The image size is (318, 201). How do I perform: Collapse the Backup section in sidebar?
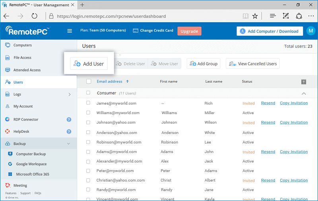68,144
